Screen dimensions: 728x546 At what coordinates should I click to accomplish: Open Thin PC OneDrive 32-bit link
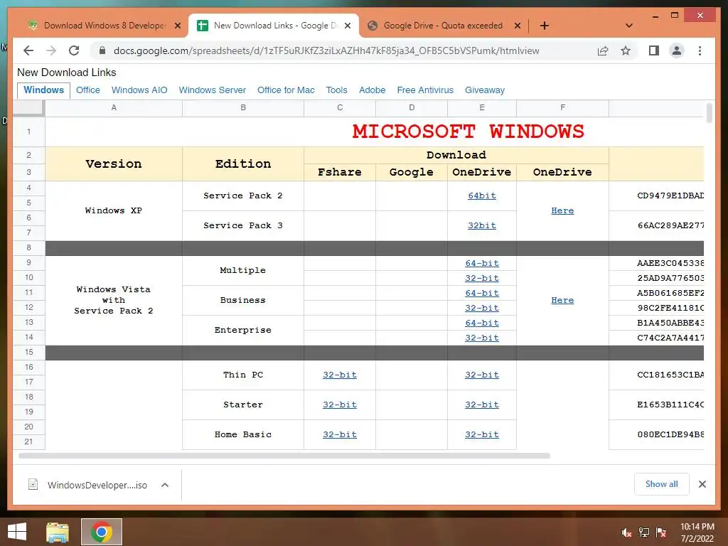click(482, 375)
